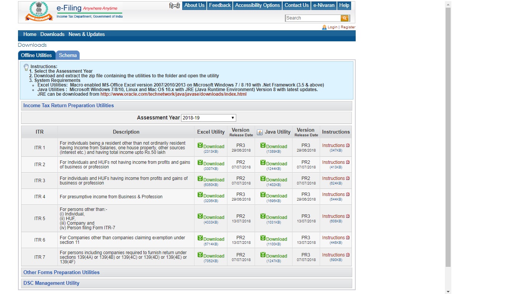Image resolution: width=523 pixels, height=294 pixels.
Task: Click ITR 6 Excel Utility download icon
Action: pyautogui.click(x=200, y=238)
